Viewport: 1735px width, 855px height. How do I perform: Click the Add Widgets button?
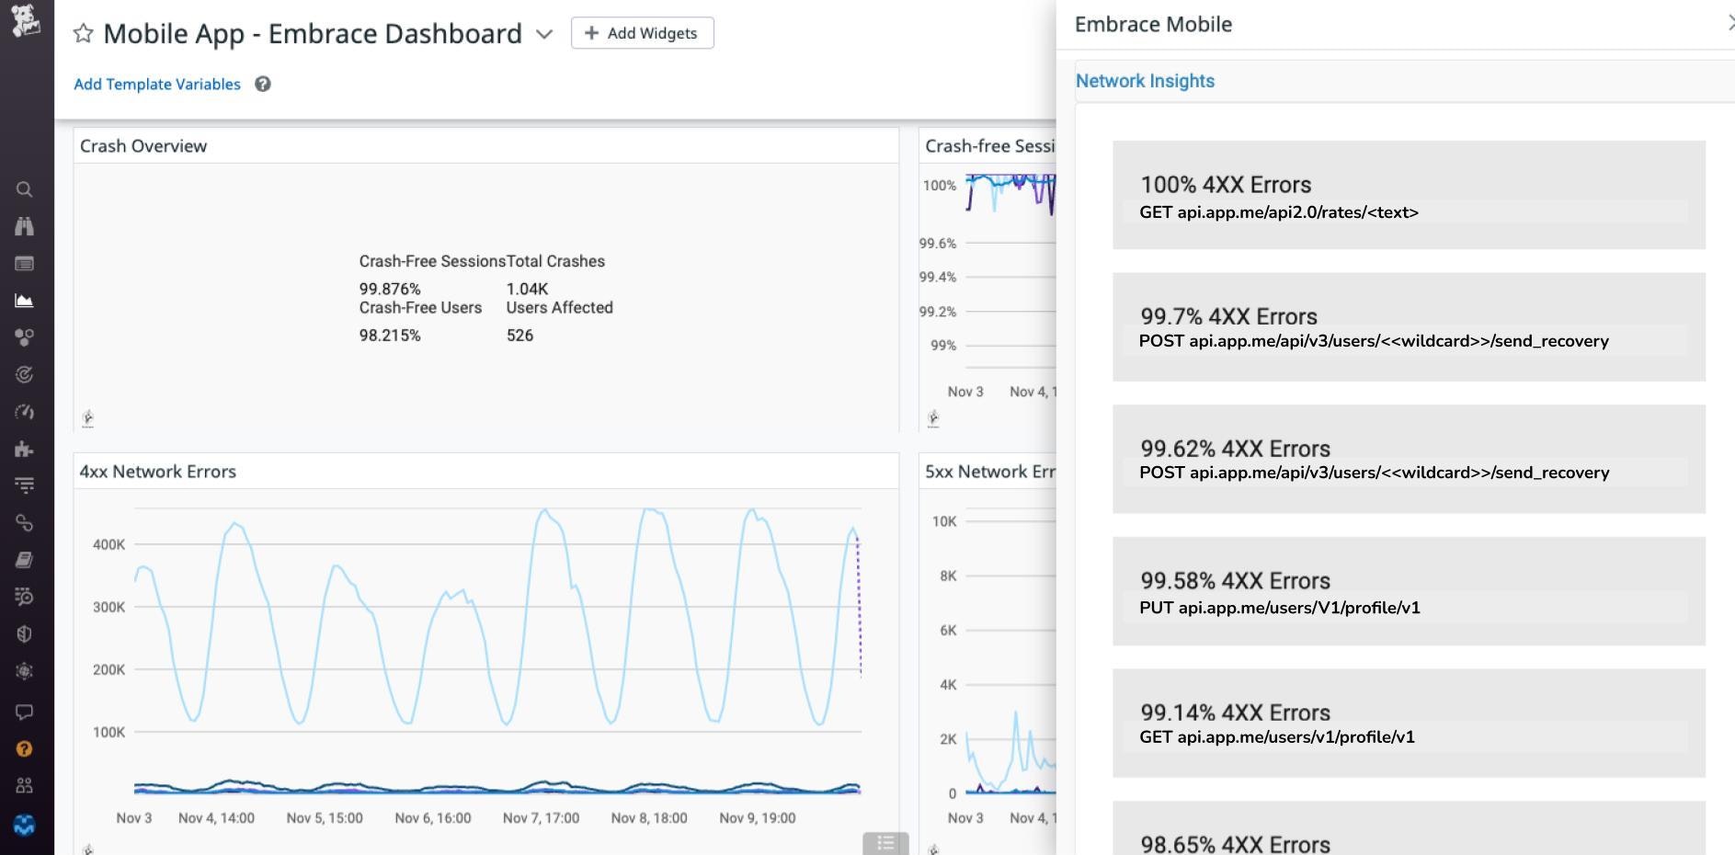coord(642,33)
